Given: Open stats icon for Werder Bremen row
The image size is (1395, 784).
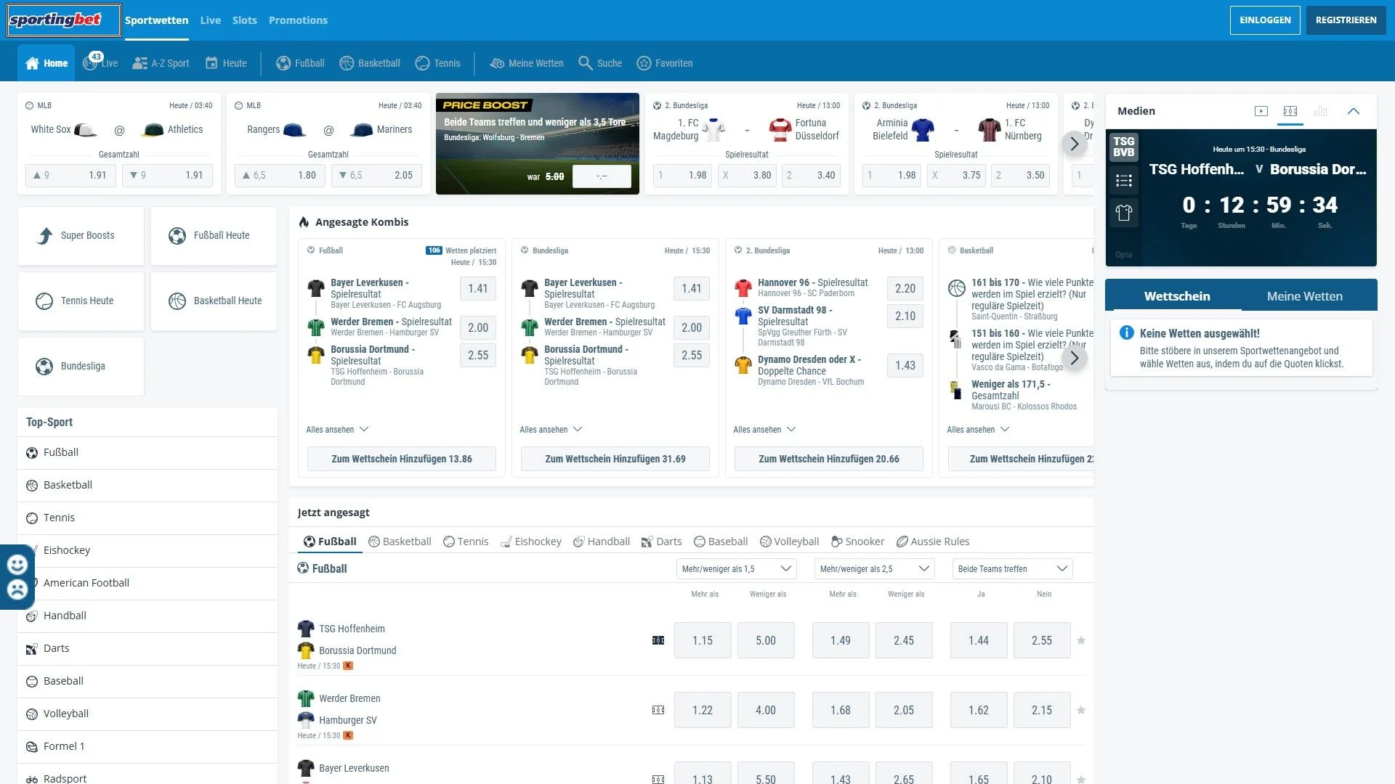Looking at the screenshot, I should click(x=658, y=710).
